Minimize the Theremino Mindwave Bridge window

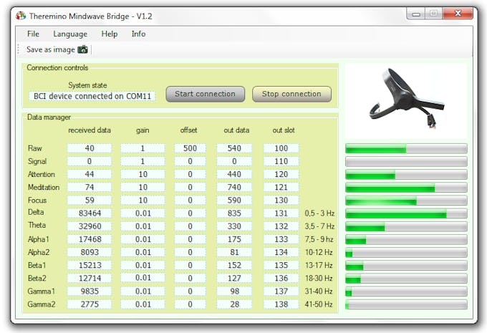pyautogui.click(x=416, y=14)
